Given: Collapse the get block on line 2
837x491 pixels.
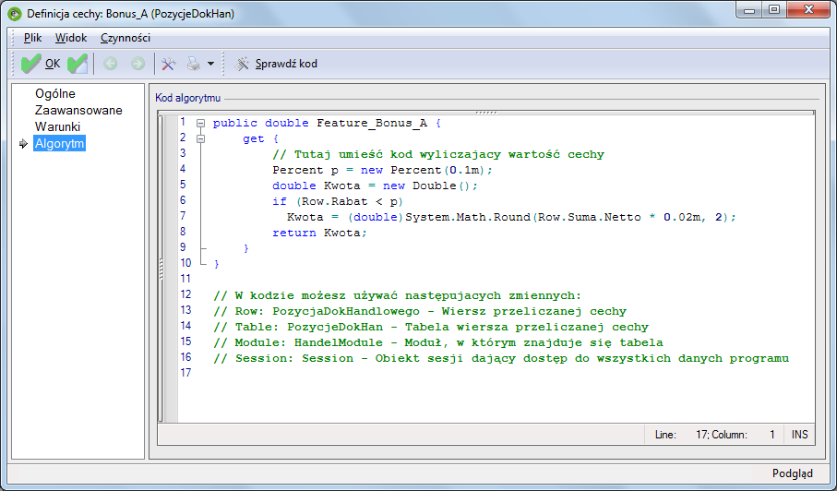Looking at the screenshot, I should (x=200, y=138).
